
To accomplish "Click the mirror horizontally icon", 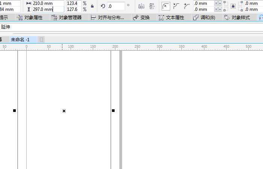I will [x=141, y=6].
